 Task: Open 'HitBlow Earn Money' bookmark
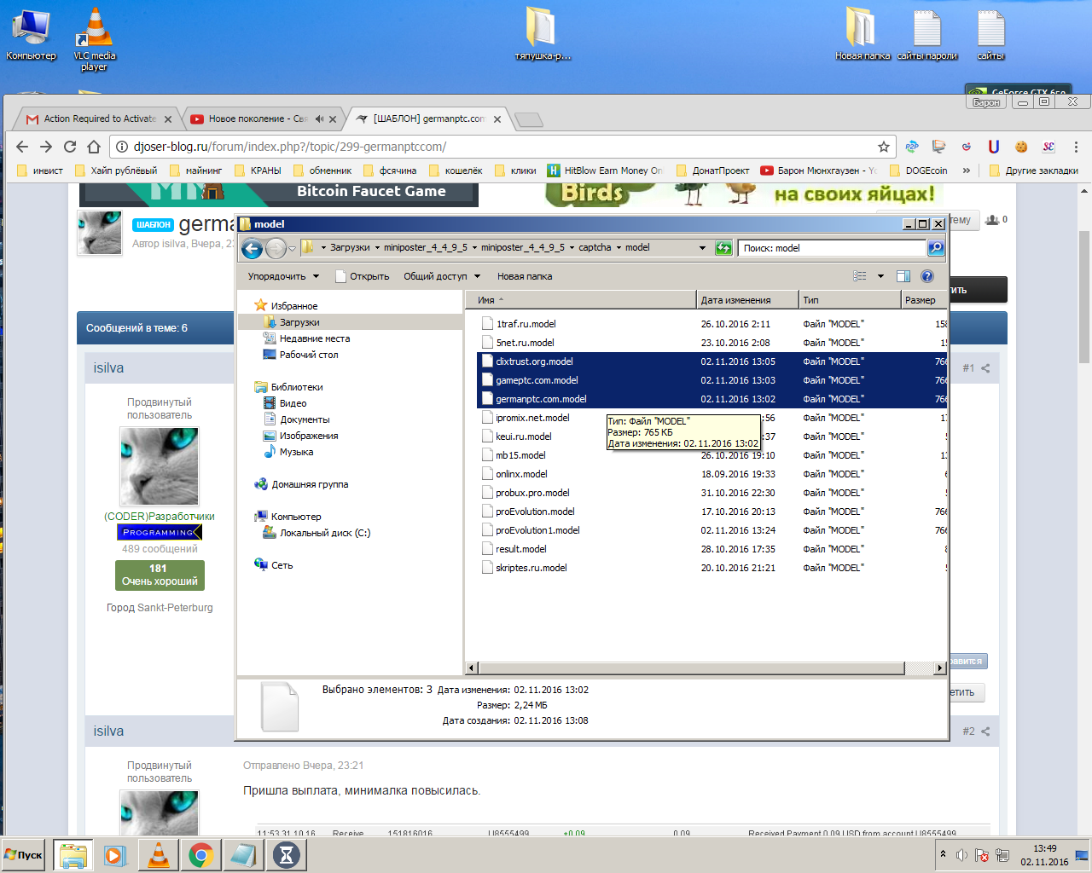click(x=605, y=171)
